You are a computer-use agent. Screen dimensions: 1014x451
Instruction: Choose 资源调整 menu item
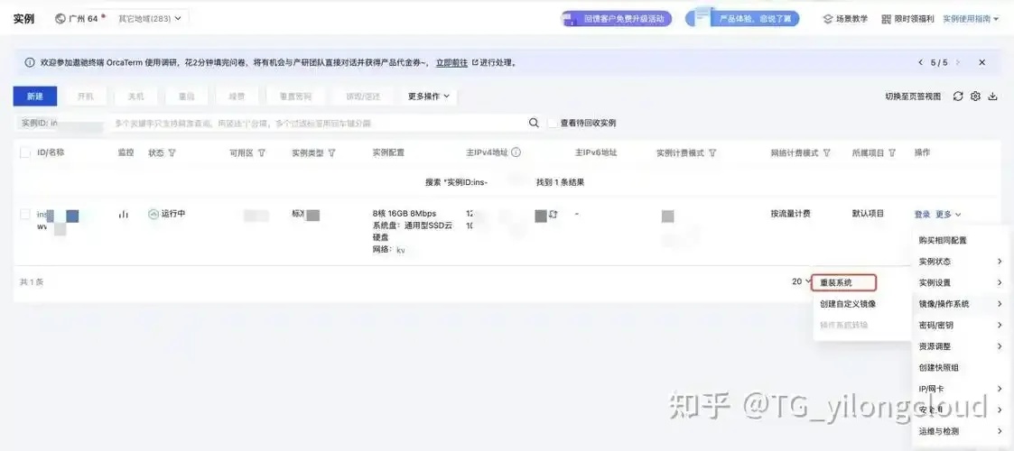(x=960, y=346)
